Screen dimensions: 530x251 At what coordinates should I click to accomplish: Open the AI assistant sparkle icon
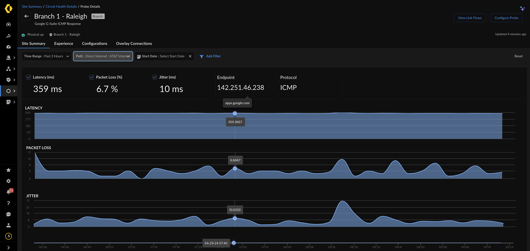[522, 8]
